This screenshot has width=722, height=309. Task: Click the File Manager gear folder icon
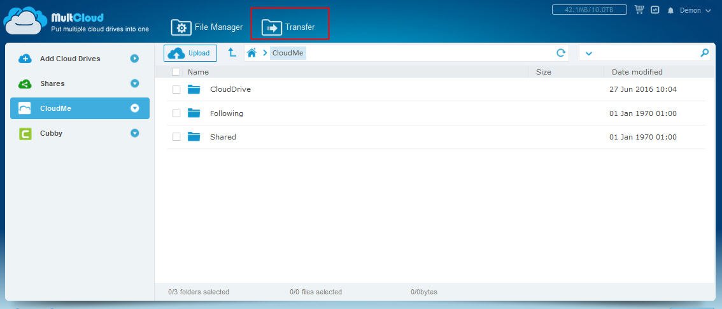point(181,27)
